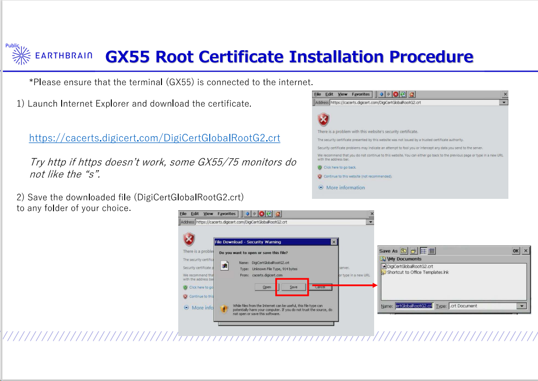
Task: Click red shield icon beside 'Continue to this website' in upper browser
Action: [x=320, y=176]
